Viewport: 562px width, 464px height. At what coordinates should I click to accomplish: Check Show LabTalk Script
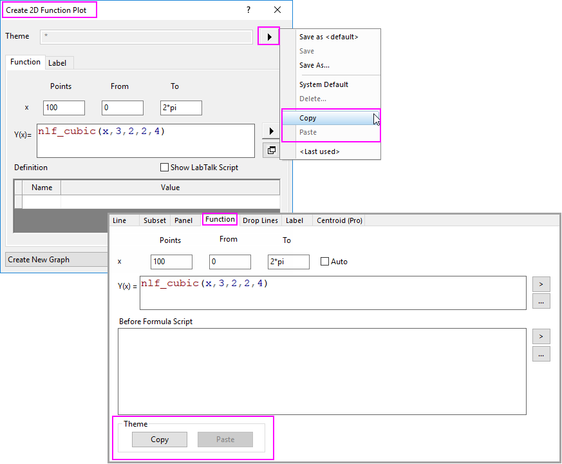click(x=165, y=167)
